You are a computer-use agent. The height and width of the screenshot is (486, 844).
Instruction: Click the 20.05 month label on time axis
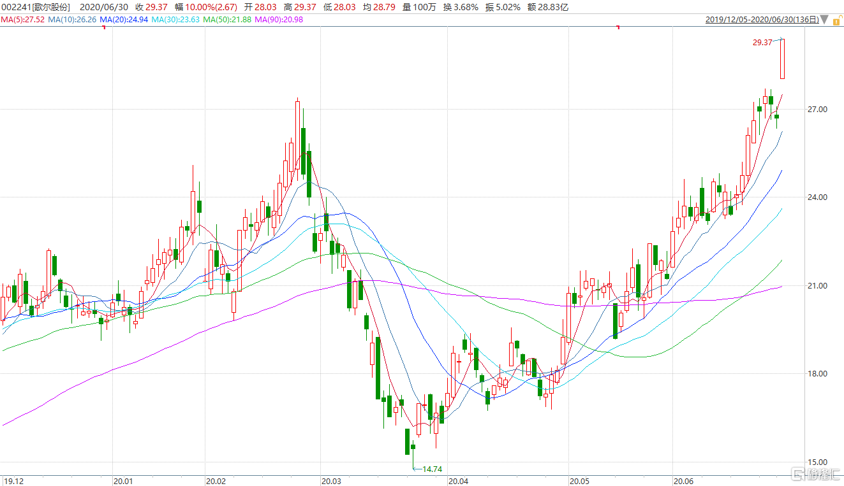tap(580, 481)
